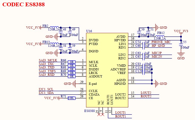
Task: Select the R70 0R resistor symbol
Action: [x=72, y=76]
